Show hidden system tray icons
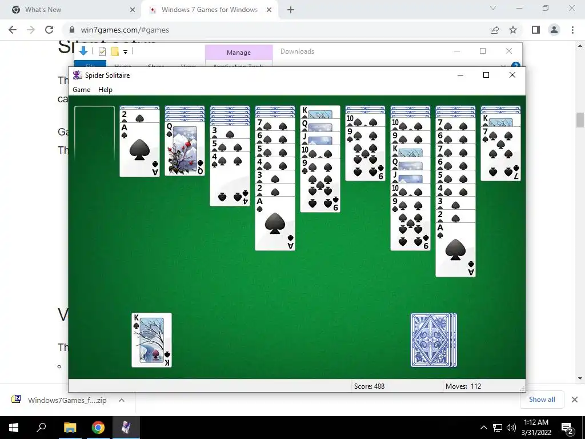Screen dimensions: 585x439 pyautogui.click(x=483, y=428)
